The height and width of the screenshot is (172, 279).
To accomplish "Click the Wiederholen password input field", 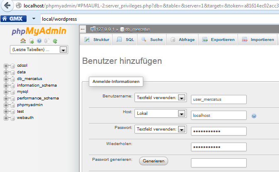I will [x=219, y=147].
